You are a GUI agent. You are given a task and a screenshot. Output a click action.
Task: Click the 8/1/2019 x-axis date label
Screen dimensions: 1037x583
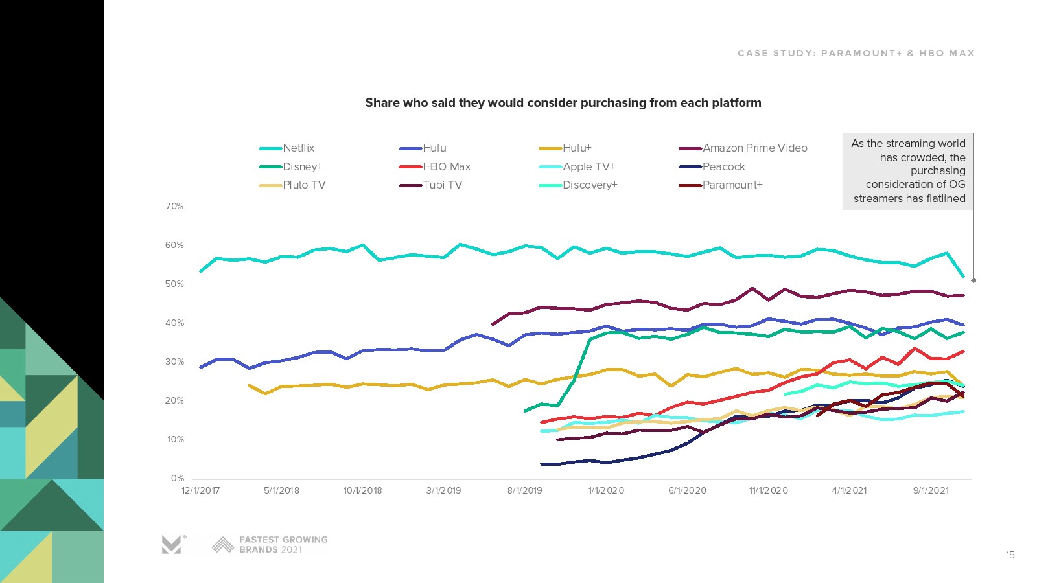click(x=524, y=490)
